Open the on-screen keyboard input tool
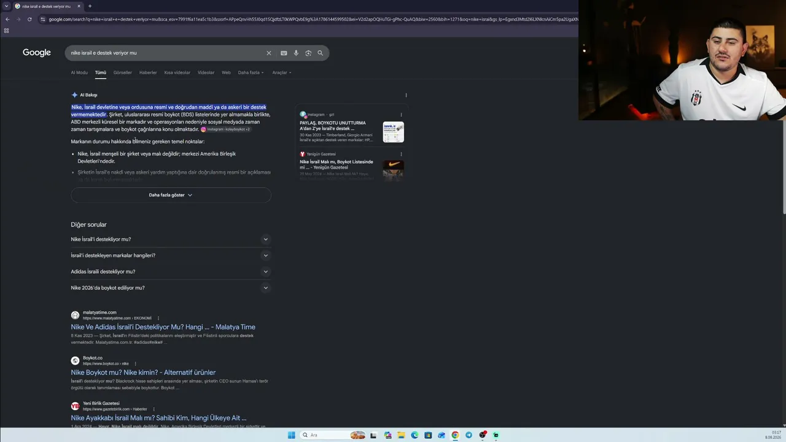Image resolution: width=786 pixels, height=442 pixels. (284, 53)
